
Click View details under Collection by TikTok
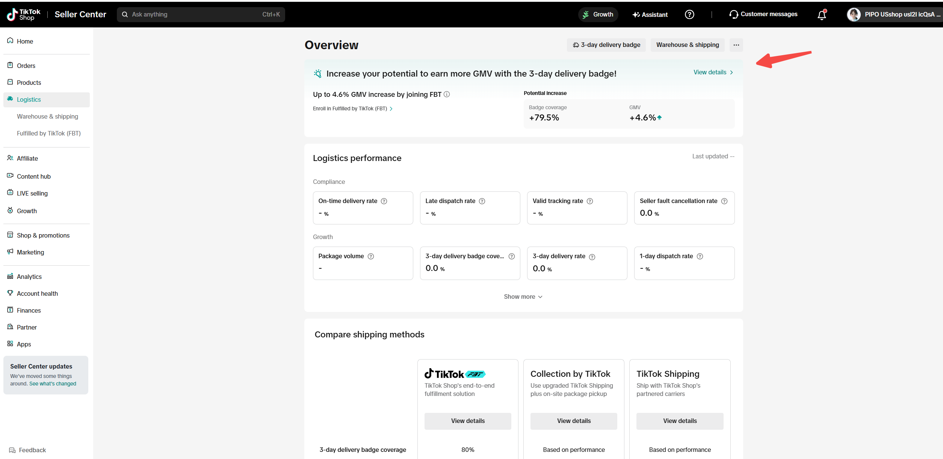tap(574, 421)
